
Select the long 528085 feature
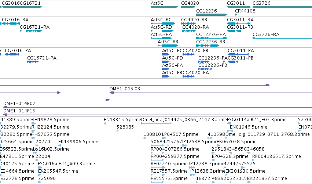173,131
